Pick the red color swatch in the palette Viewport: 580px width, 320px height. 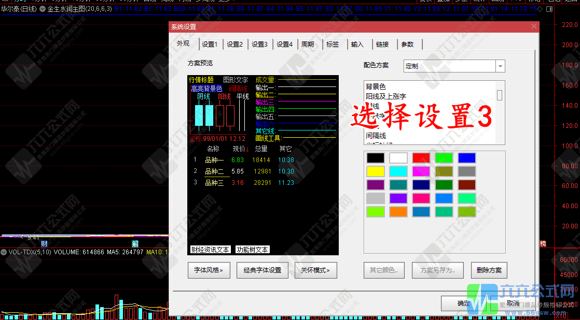(x=421, y=157)
